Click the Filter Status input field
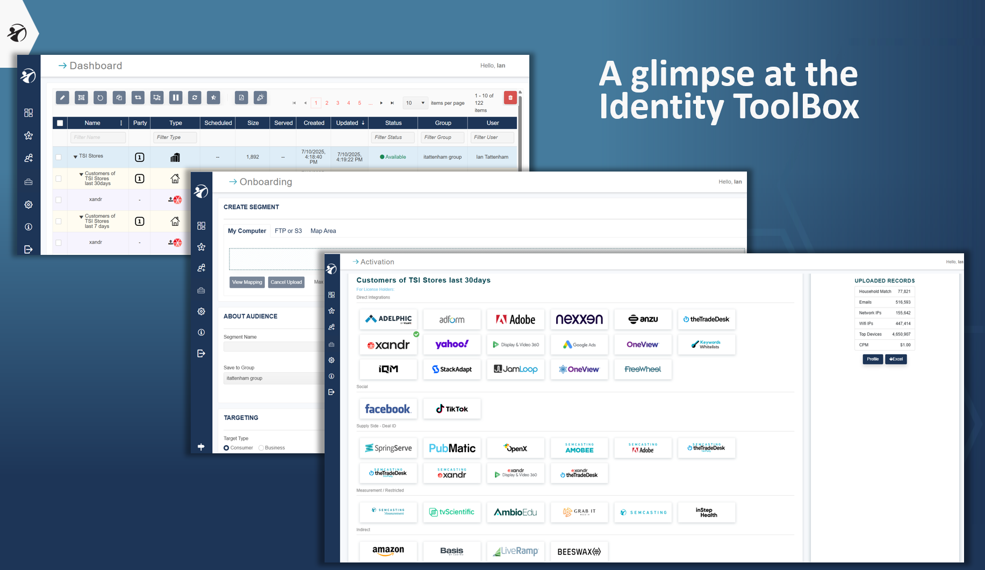Screen dimensions: 985x570 393,138
